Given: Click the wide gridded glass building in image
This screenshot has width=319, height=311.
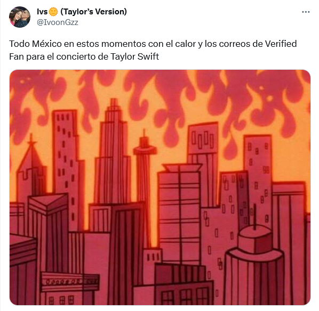Looking at the screenshot, I should [179, 214].
